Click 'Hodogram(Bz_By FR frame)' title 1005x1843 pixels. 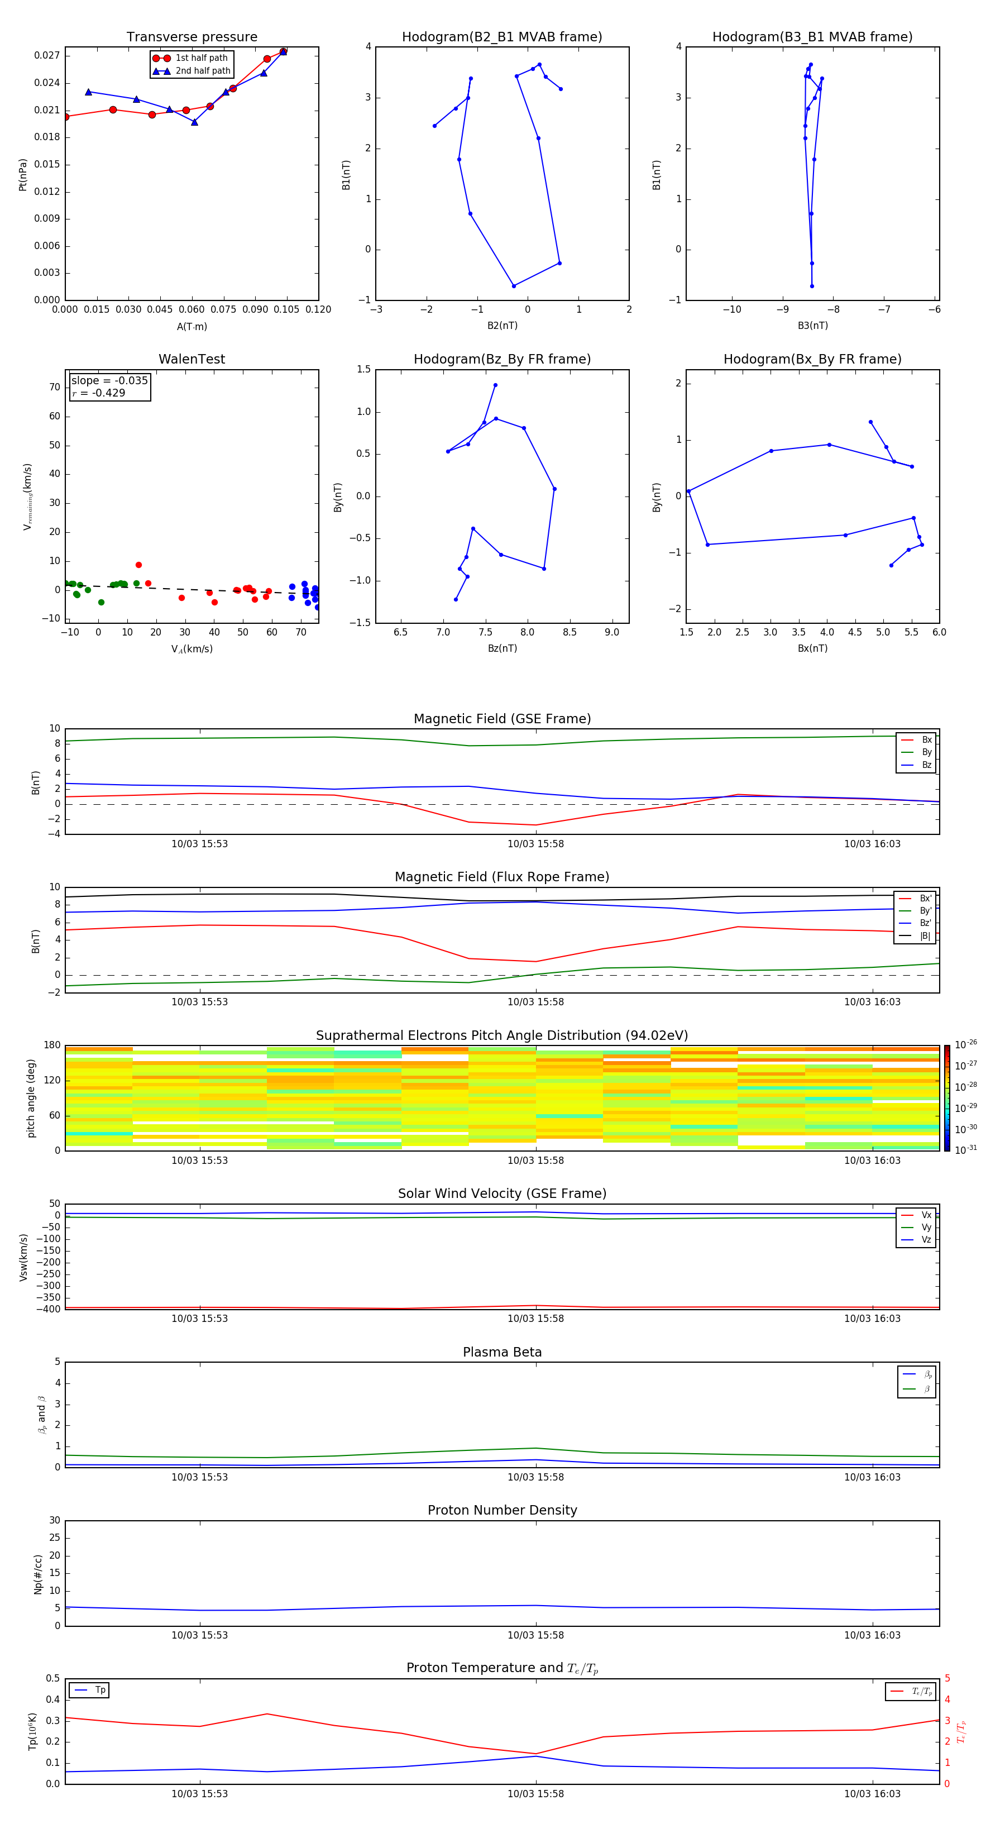(x=502, y=359)
